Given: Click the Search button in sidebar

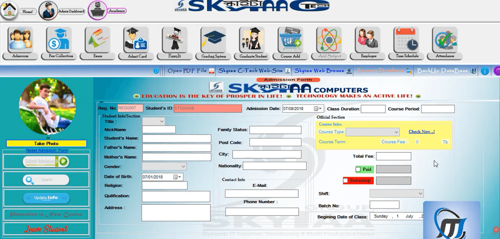Looking at the screenshot, I should point(46,180).
